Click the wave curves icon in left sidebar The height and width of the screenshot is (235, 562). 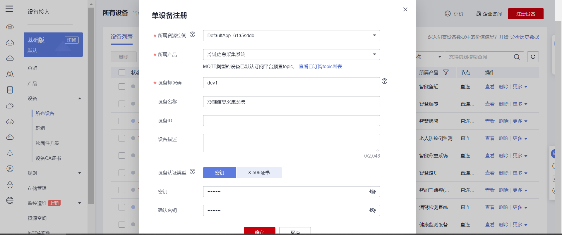[10, 74]
